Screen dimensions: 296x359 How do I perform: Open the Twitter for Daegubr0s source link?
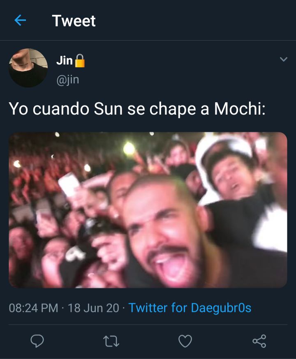coord(190,308)
